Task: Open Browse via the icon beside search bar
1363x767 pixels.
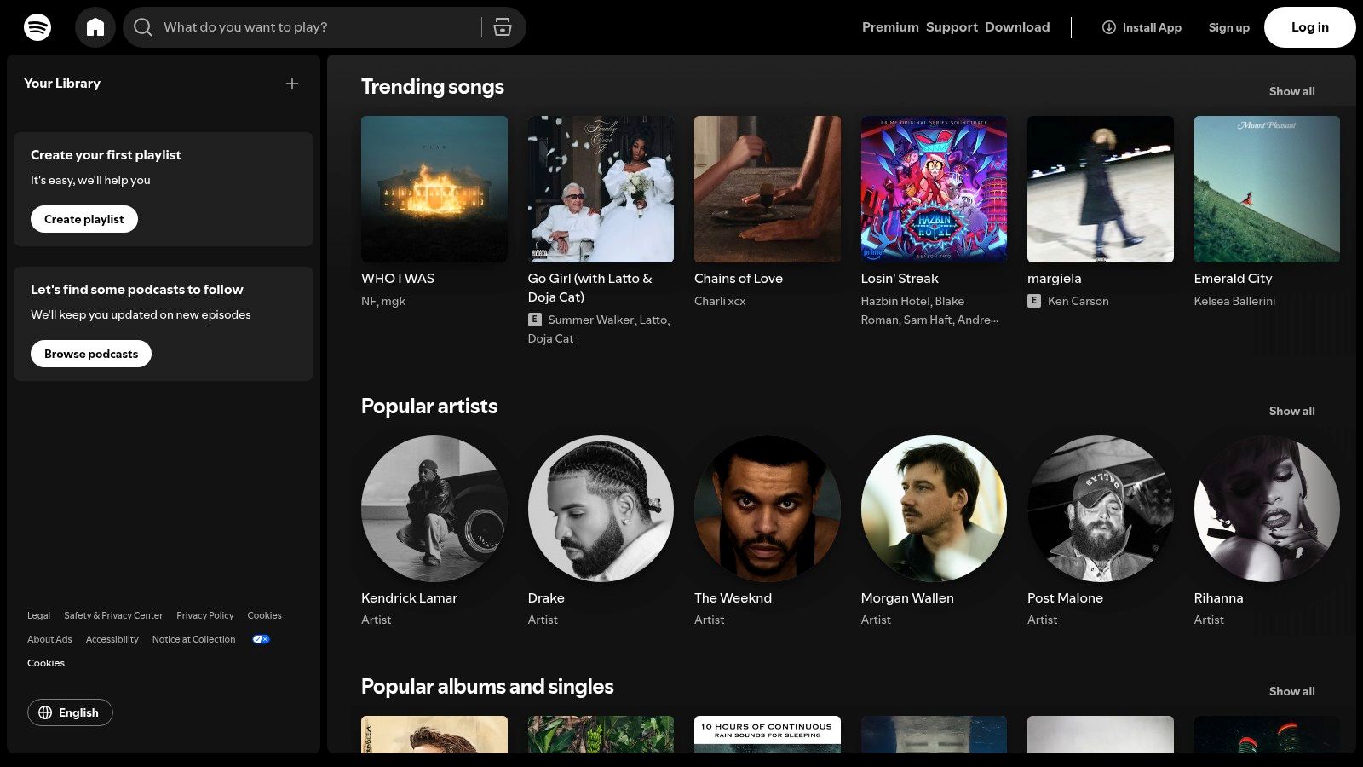Action: 503,26
